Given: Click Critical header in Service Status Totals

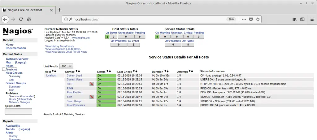Looking at the screenshot, I should [188, 33].
